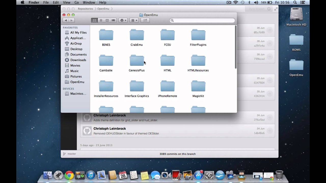Open iTunes from the Dock
326x183 pixels.
(91, 175)
